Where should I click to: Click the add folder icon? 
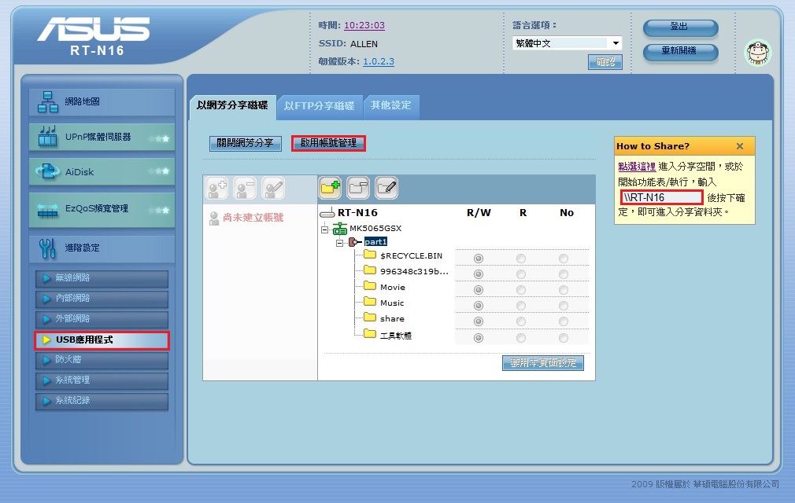pos(330,189)
